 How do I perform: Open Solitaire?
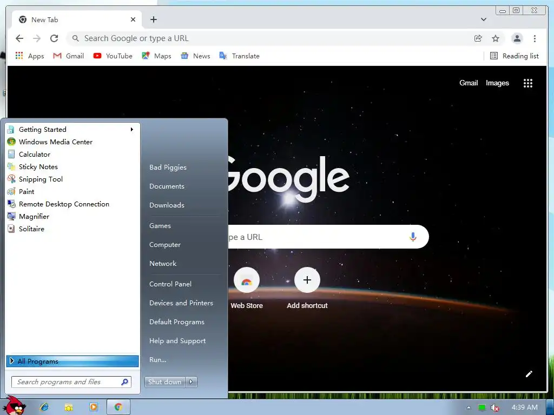point(72,229)
